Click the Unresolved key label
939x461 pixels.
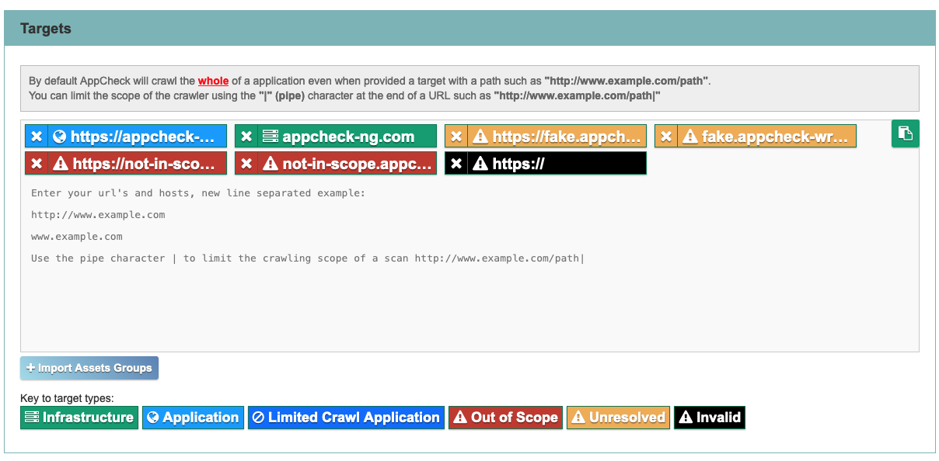point(618,418)
